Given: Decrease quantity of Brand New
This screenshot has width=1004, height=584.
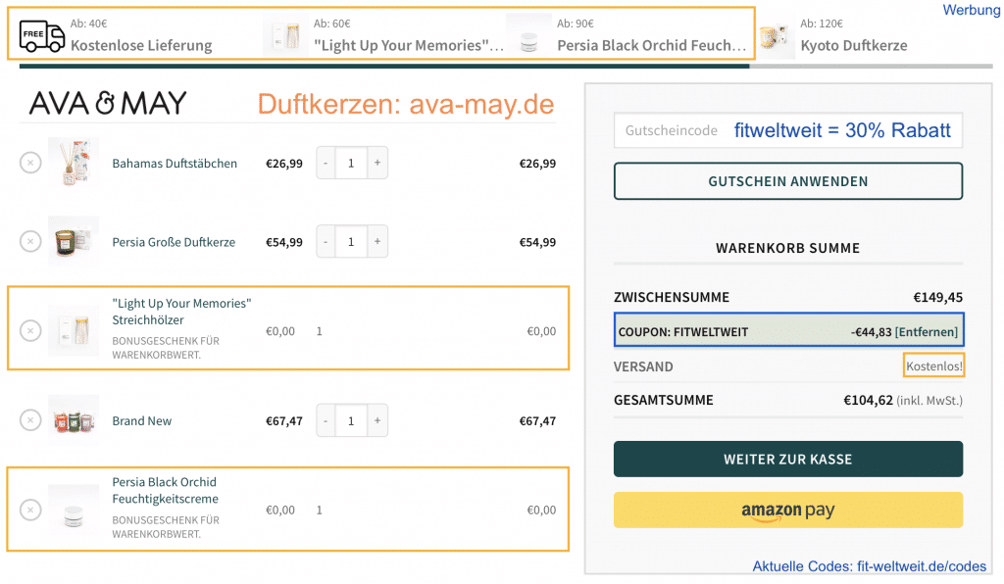Looking at the screenshot, I should pos(326,420).
